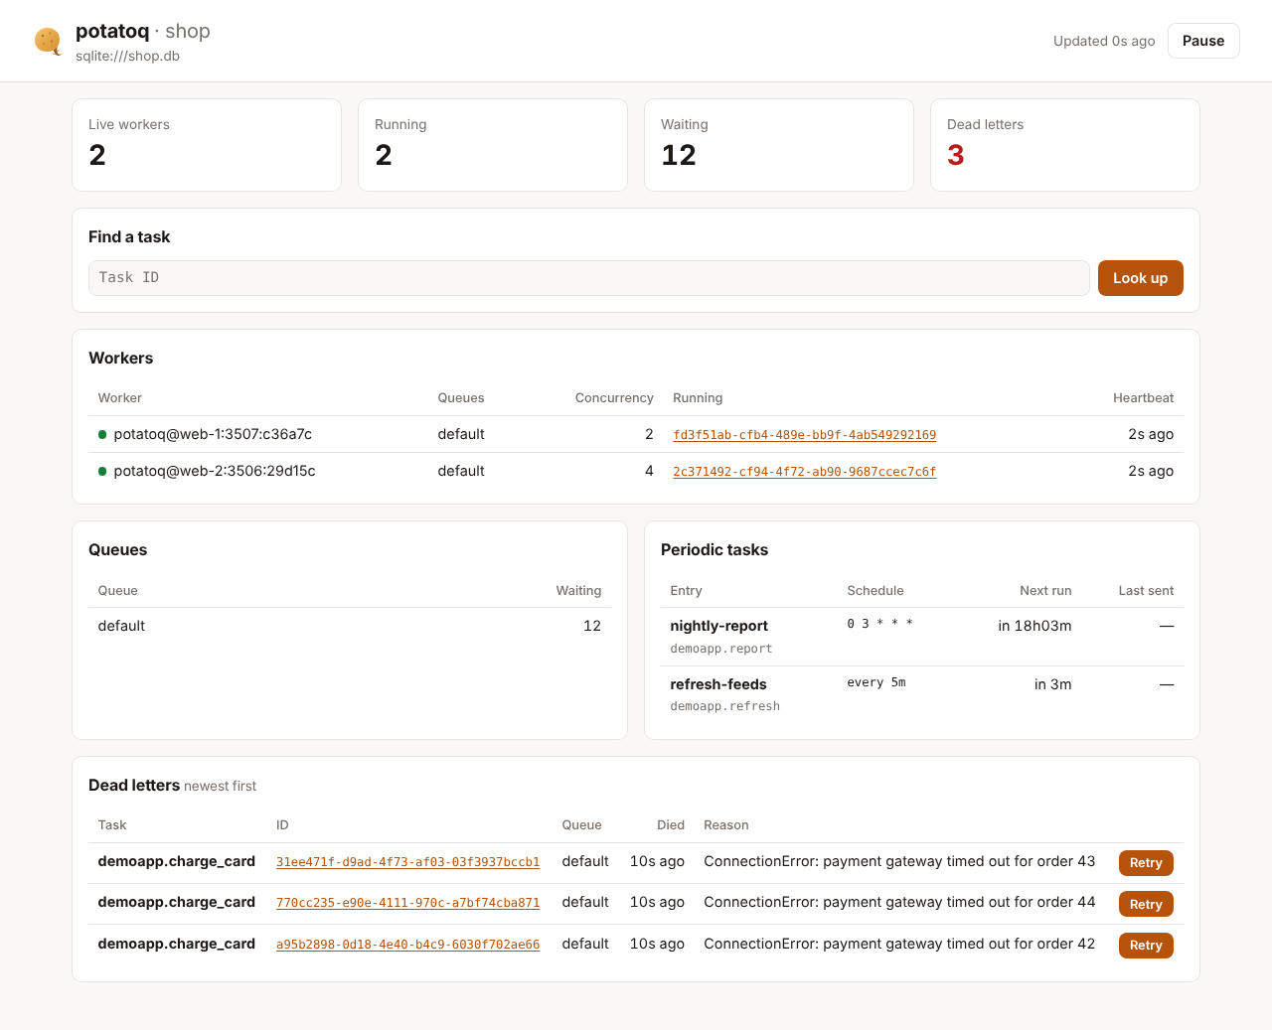
Task: Click the Waiting count card showing 12
Action: pos(779,145)
